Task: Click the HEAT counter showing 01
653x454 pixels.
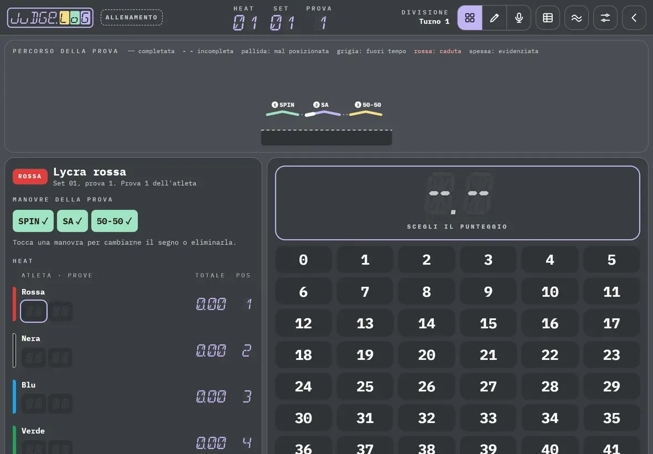Action: (245, 22)
